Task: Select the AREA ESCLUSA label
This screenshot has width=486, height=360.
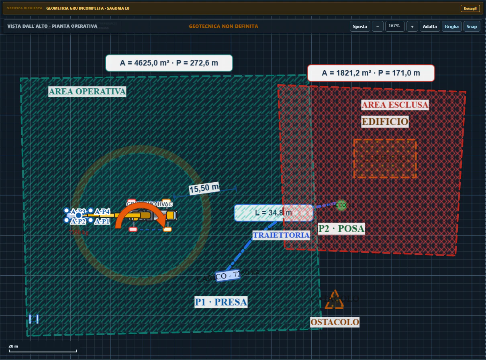Action: (x=395, y=105)
